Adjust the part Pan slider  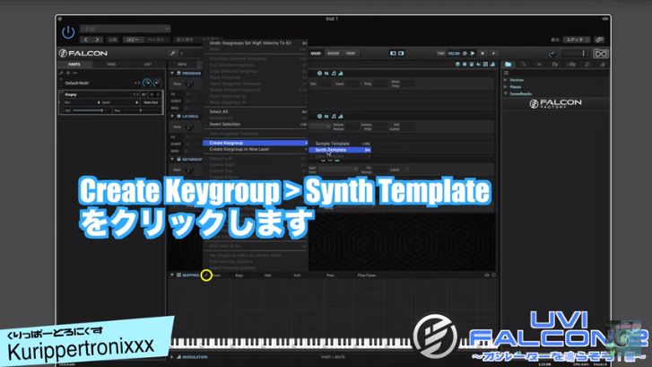tap(140, 110)
